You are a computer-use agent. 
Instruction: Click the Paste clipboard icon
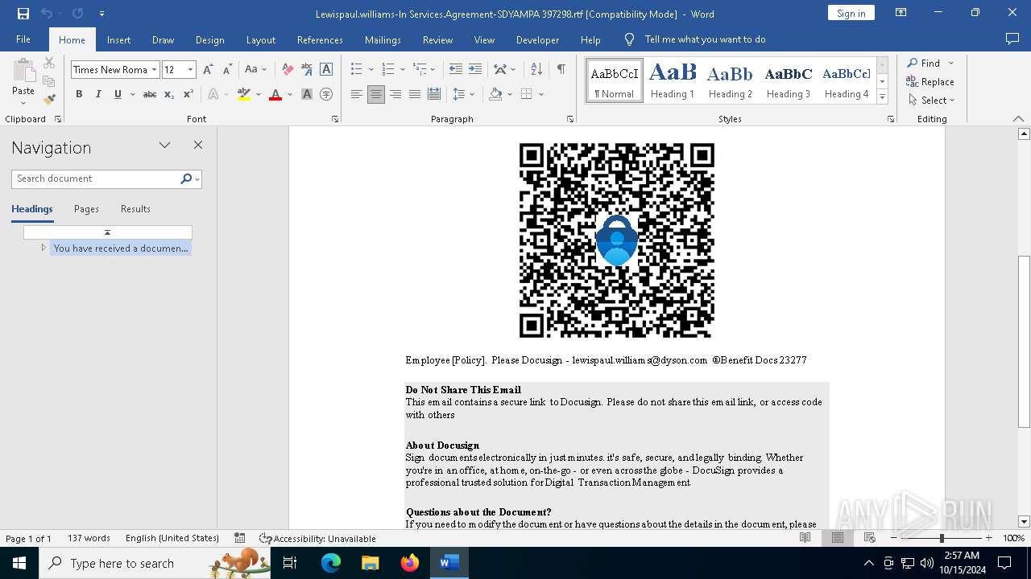(x=23, y=71)
